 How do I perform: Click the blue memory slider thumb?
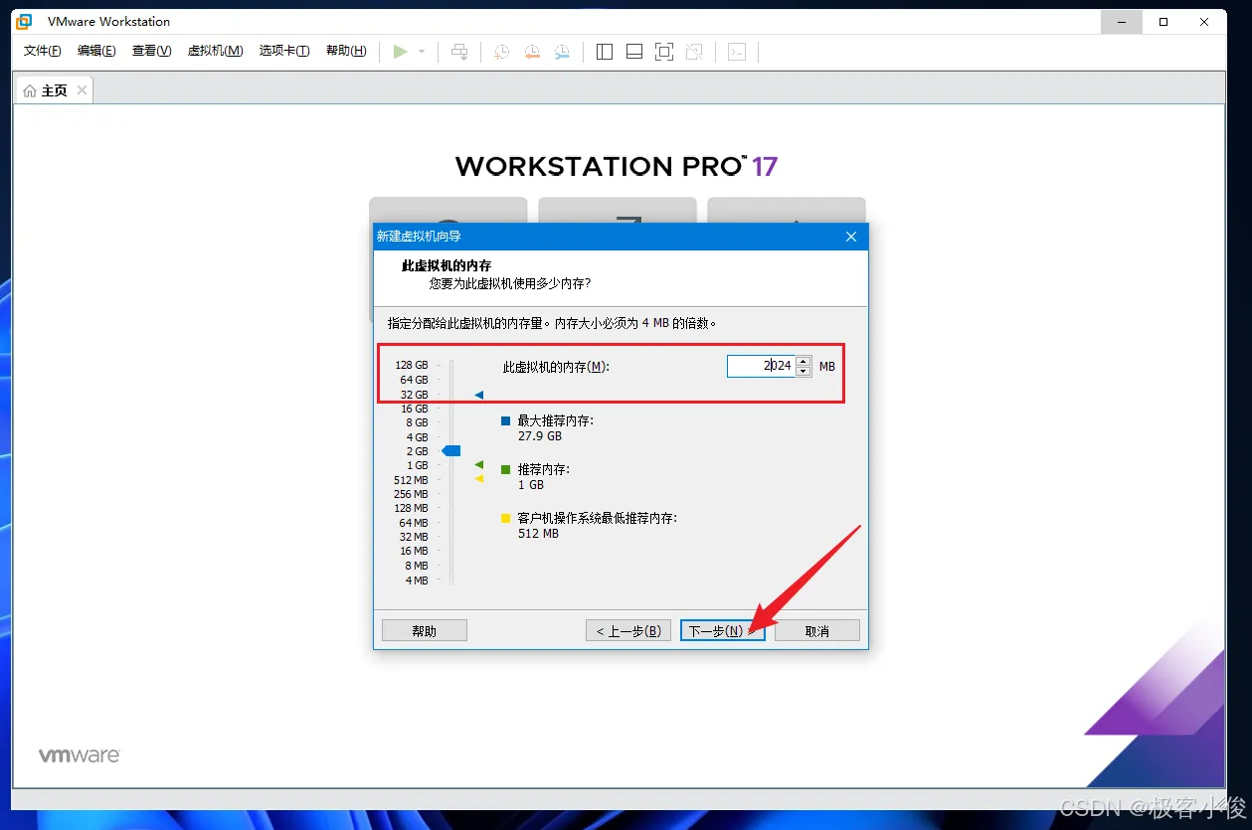(x=451, y=451)
